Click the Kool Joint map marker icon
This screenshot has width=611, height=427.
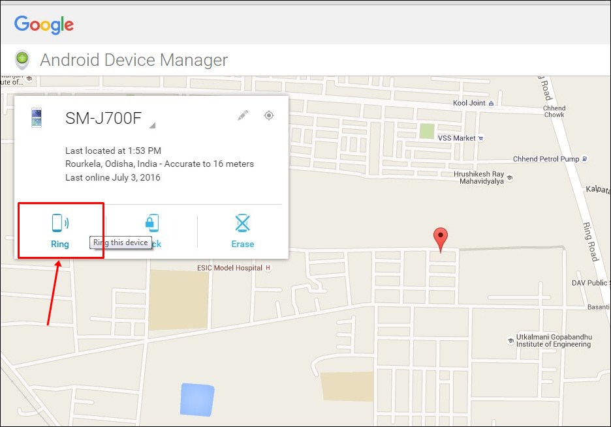coord(491,103)
